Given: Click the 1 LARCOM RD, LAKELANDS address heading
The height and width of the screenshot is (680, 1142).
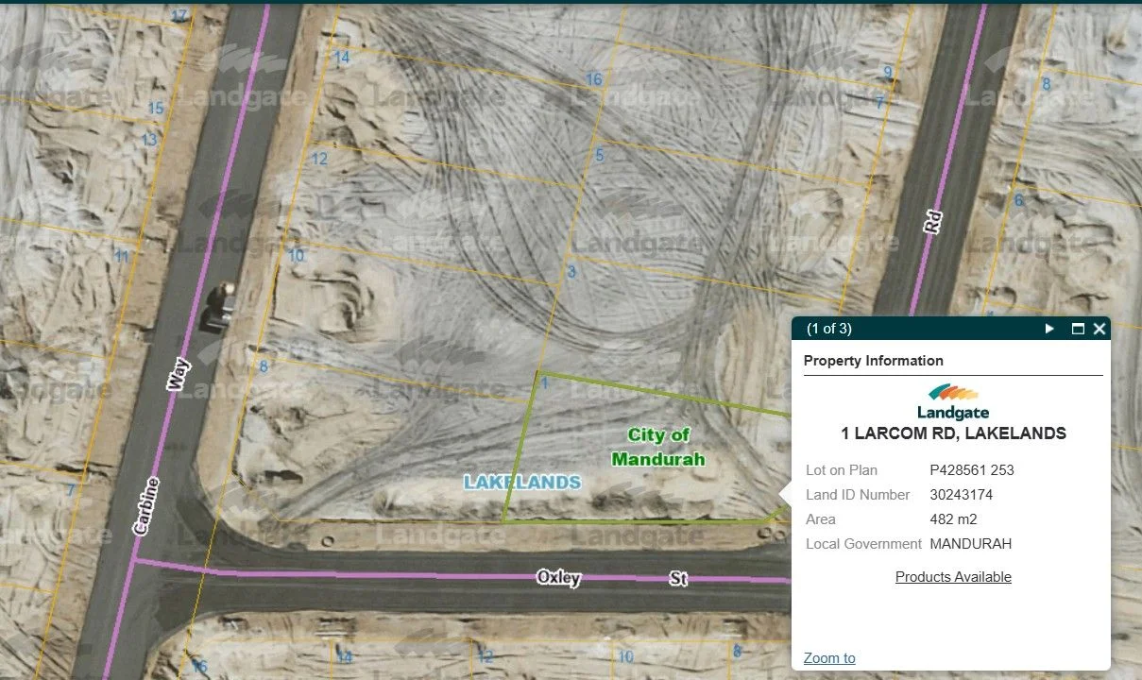Looking at the screenshot, I should [953, 433].
